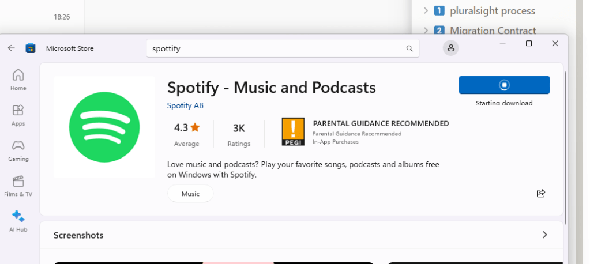This screenshot has height=264, width=590.
Task: Click the Spotify green logo image
Action: coord(104,127)
